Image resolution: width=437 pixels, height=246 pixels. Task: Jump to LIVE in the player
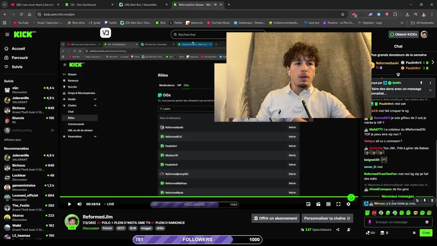pyautogui.click(x=109, y=204)
